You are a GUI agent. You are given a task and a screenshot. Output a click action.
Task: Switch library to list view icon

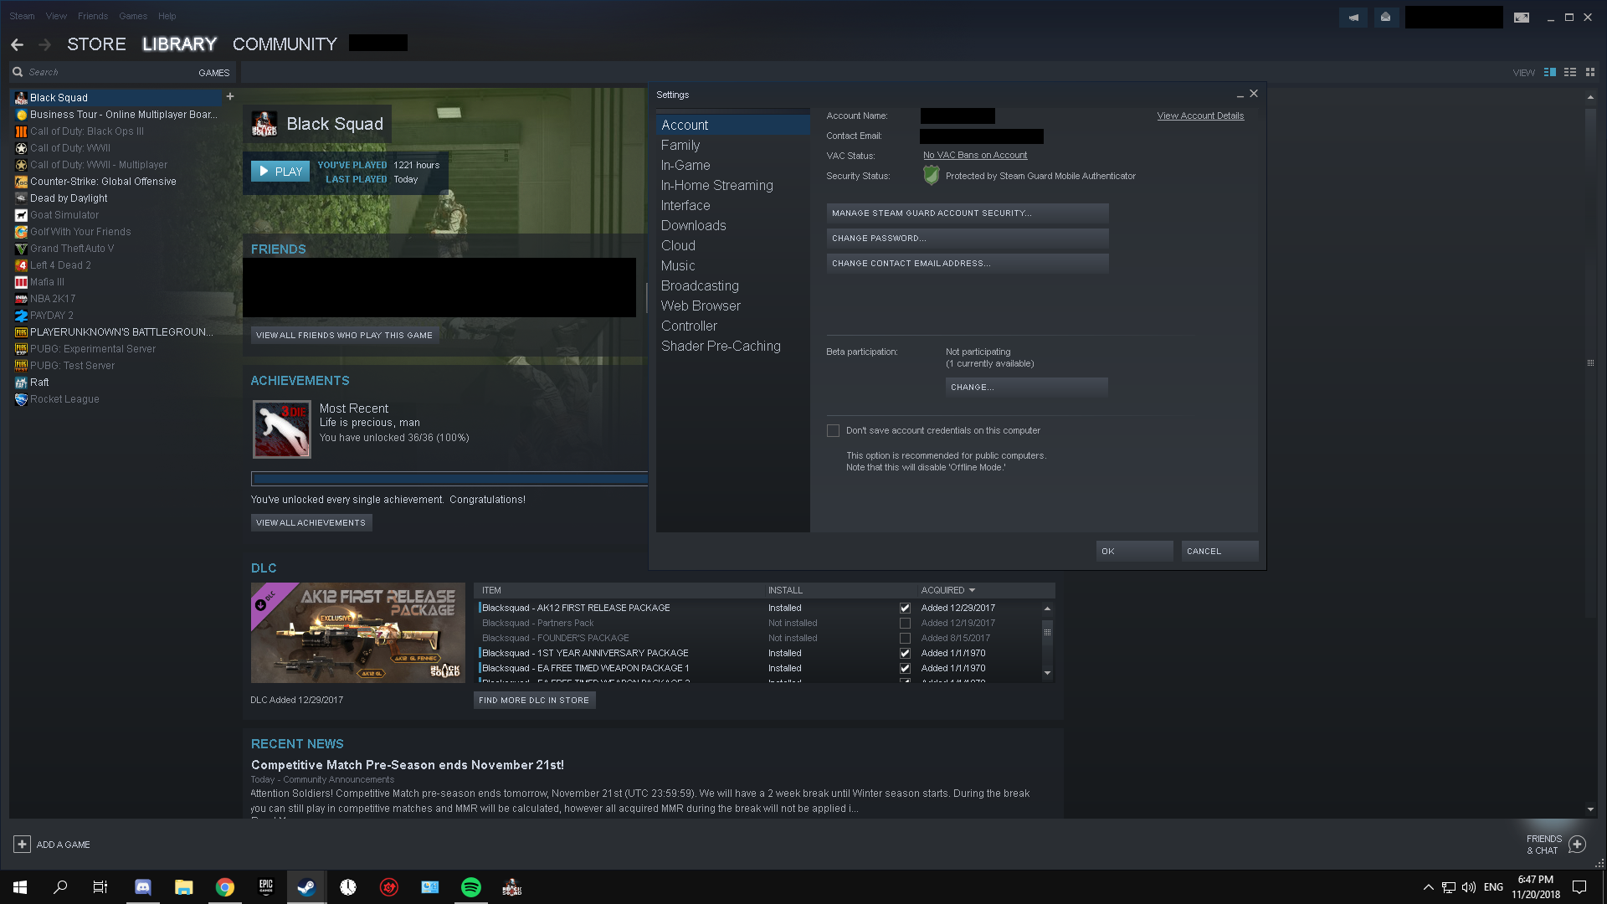click(x=1570, y=72)
